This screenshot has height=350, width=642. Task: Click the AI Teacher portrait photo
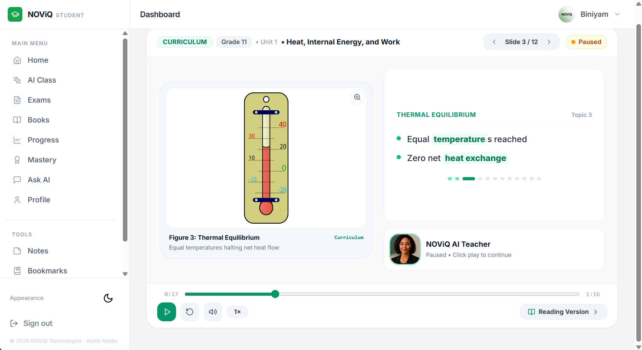point(405,249)
